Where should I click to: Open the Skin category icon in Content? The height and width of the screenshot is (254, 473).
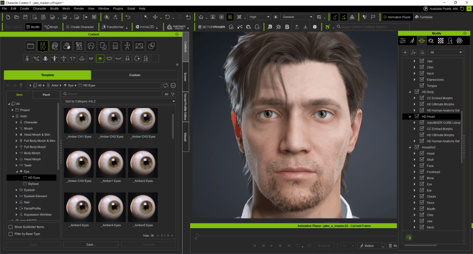tap(67, 46)
